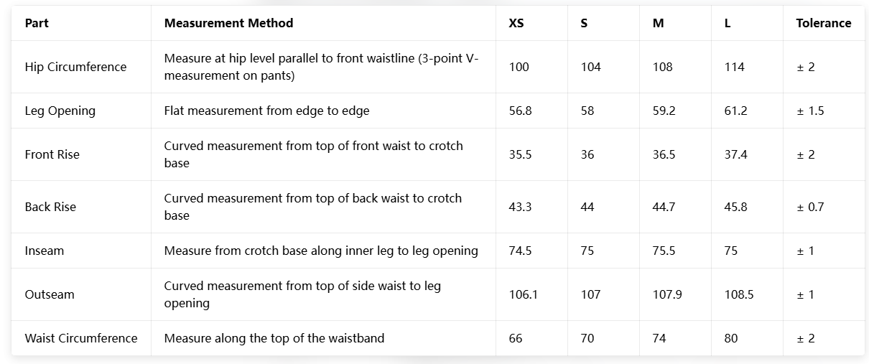Select the Tolerance column header
Image resolution: width=869 pixels, height=364 pixels.
[823, 23]
